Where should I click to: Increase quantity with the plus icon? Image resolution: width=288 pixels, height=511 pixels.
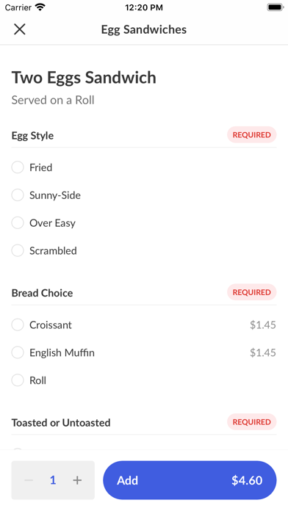(x=77, y=480)
